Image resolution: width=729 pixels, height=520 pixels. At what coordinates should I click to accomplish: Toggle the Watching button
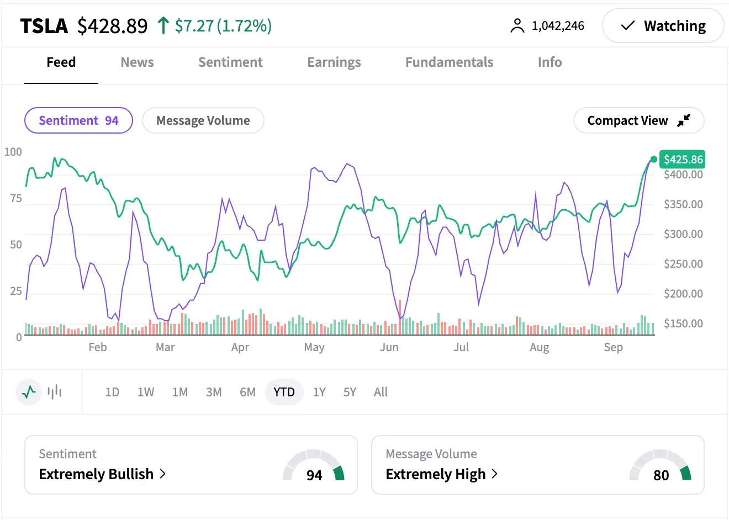click(x=663, y=26)
